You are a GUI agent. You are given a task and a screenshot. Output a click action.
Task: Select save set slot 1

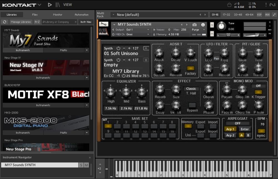tap(108, 126)
